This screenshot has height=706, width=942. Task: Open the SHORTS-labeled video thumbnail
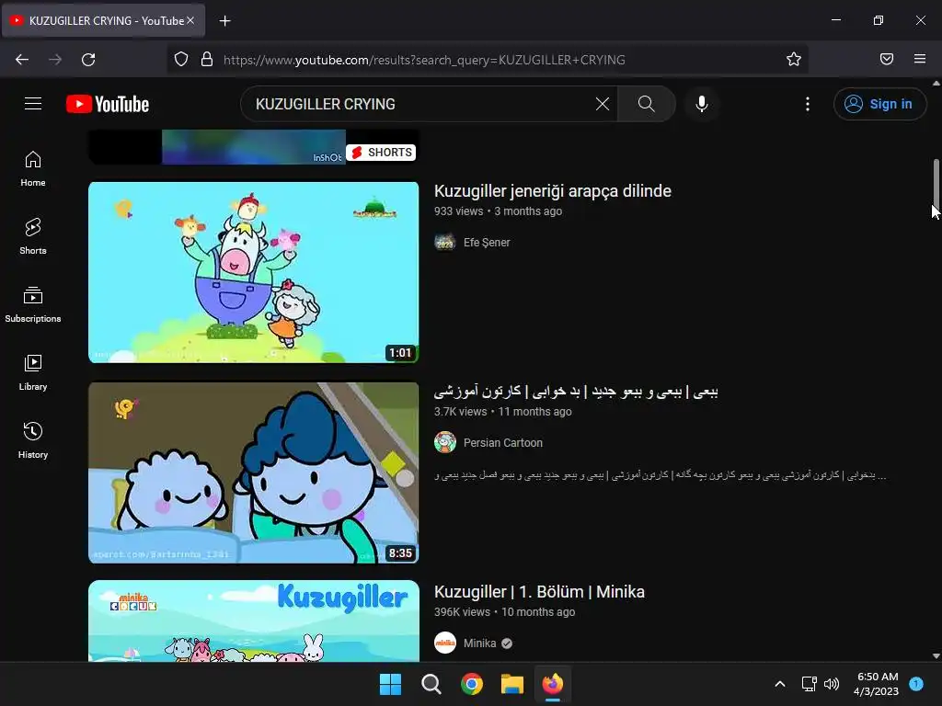point(254,146)
